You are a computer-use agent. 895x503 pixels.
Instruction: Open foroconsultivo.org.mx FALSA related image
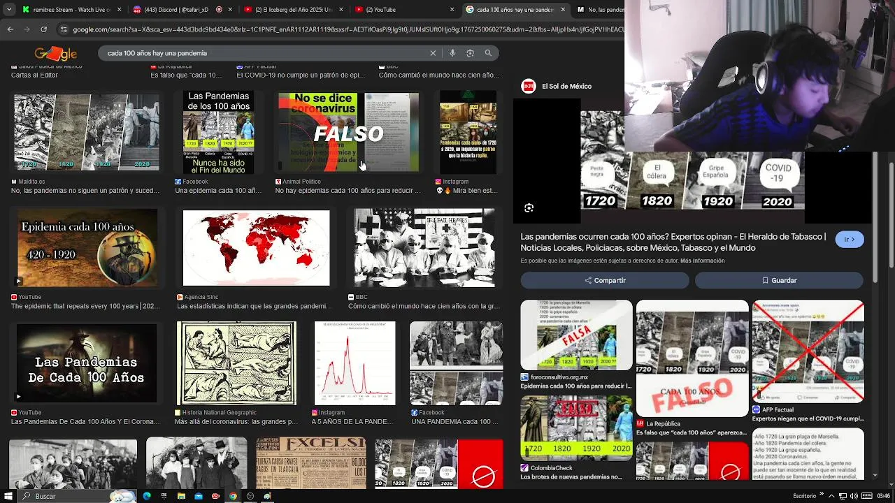click(x=576, y=335)
